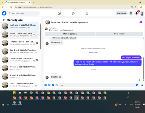
Task: Open Aronnel Ok conversation
Action: (x=20, y=76)
